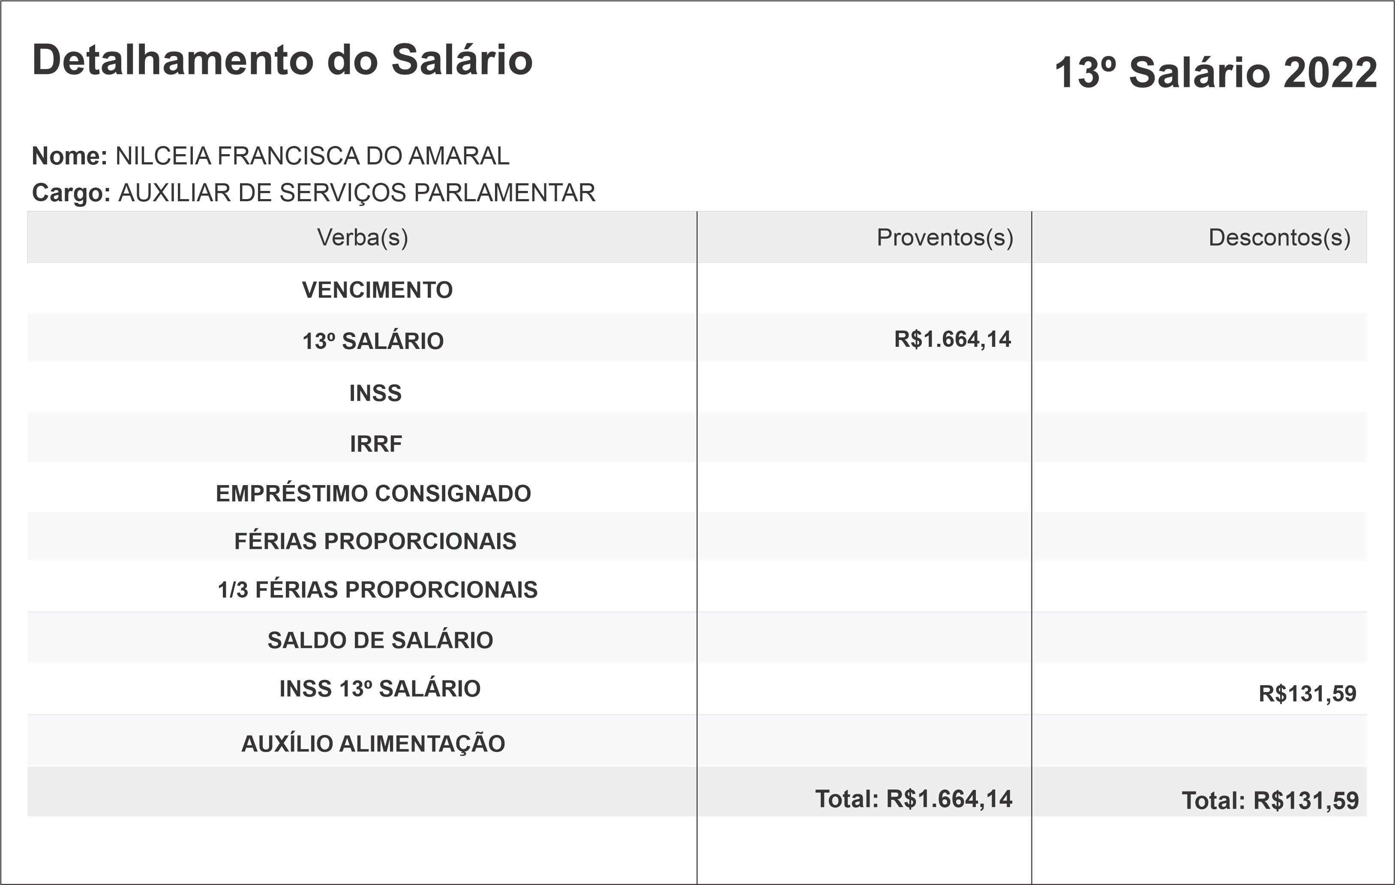The width and height of the screenshot is (1395, 885).
Task: Click the R$131,59 desconto value
Action: (x=1307, y=694)
